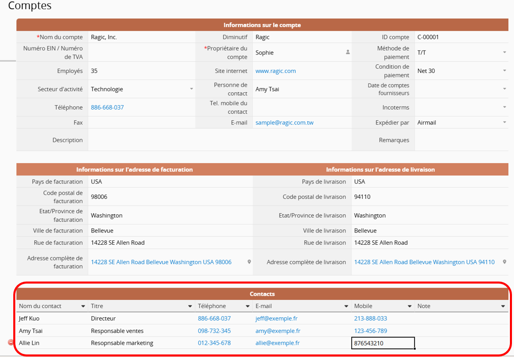The image size is (514, 357).
Task: Expand the Secteur d'activité dropdown arrow
Action: click(x=192, y=89)
